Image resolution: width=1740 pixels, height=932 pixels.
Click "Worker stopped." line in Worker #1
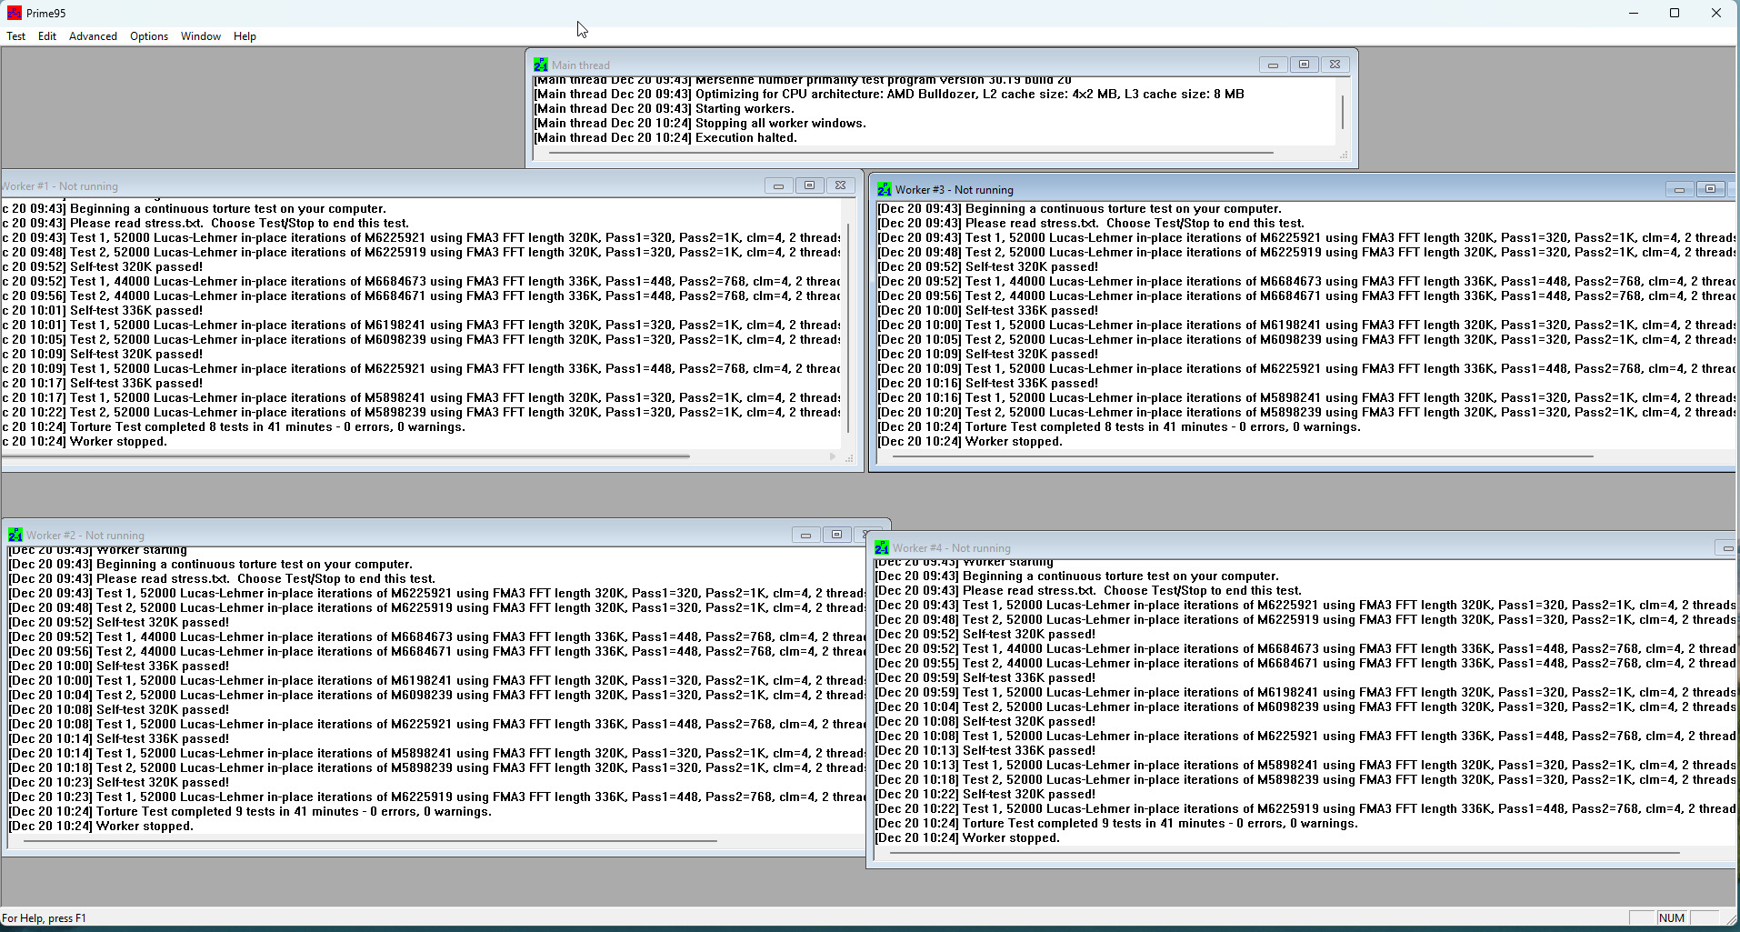pyautogui.click(x=85, y=442)
